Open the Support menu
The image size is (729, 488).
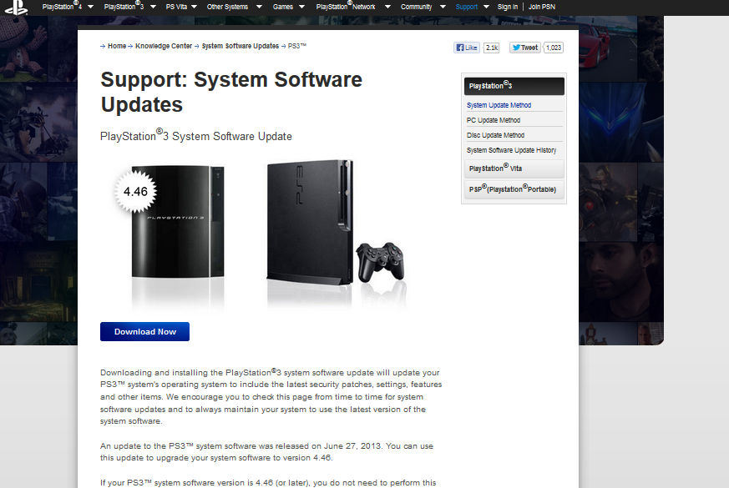(466, 7)
